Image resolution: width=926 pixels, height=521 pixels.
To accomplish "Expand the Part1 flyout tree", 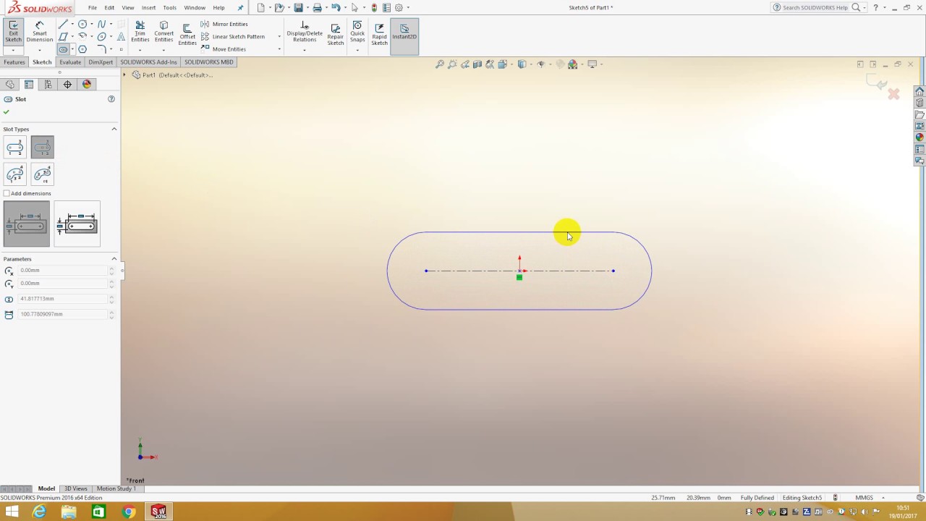I will [x=124, y=75].
